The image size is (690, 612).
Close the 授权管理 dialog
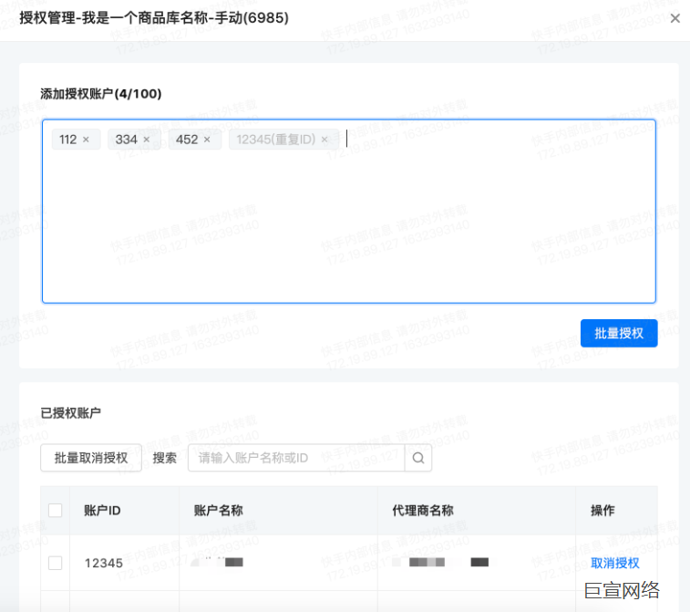point(675,18)
